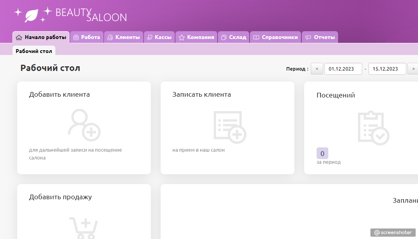Screen dimensions: 418x239
Task: Select the Рабочий стол sub-tab
Action: pyautogui.click(x=34, y=51)
